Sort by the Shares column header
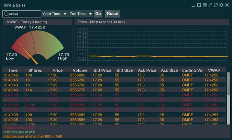Screen dimensions: 232x140 click(35, 70)
